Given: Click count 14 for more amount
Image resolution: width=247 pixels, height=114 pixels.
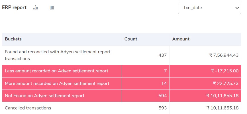Looking at the screenshot, I should pyautogui.click(x=164, y=84).
